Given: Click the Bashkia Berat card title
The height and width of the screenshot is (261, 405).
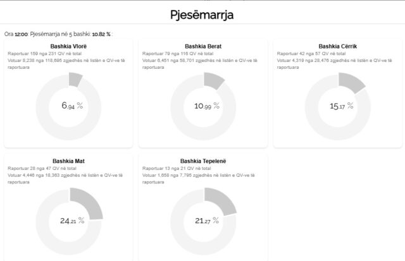Looking at the screenshot, I should click(x=203, y=46).
